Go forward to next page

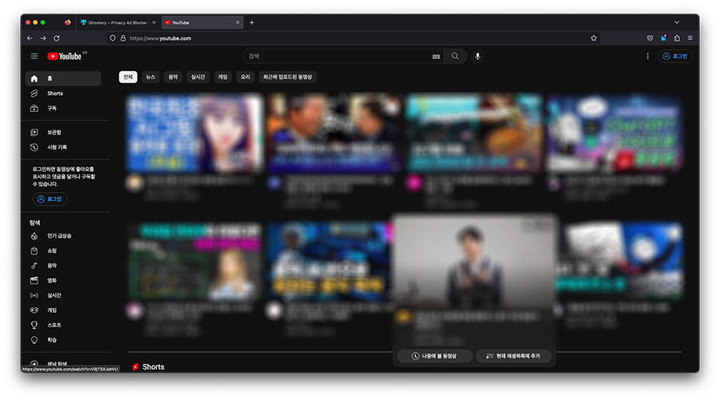(43, 38)
